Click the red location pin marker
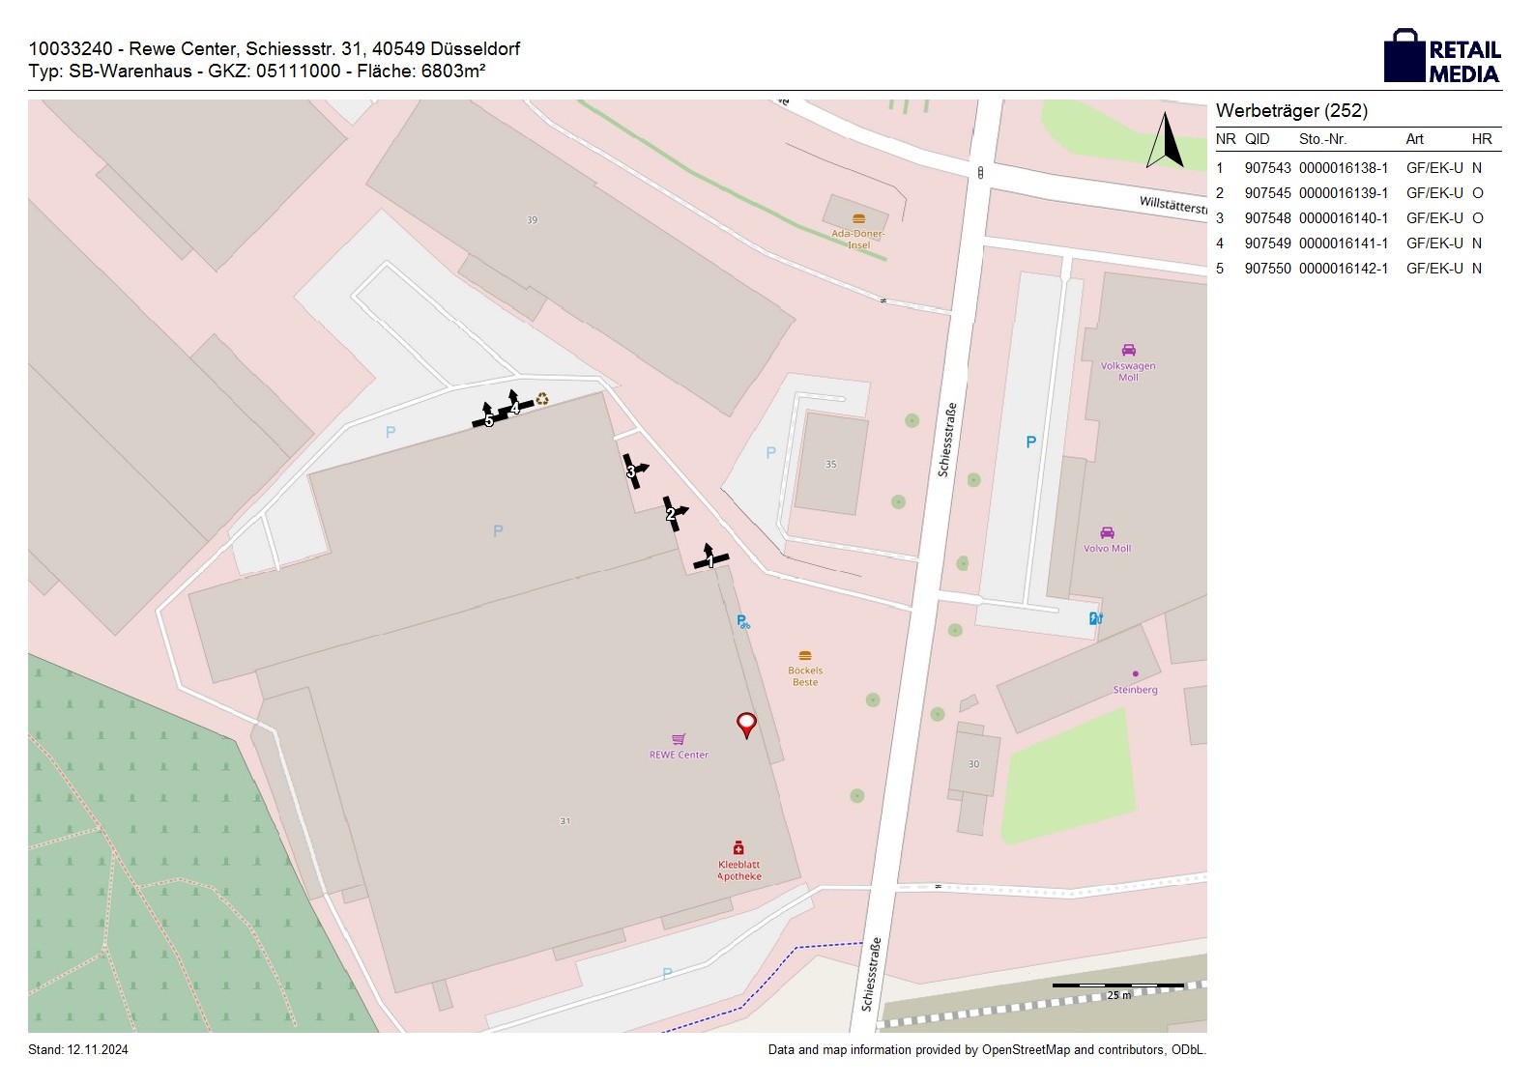Image resolution: width=1534 pixels, height=1085 pixels. [746, 725]
